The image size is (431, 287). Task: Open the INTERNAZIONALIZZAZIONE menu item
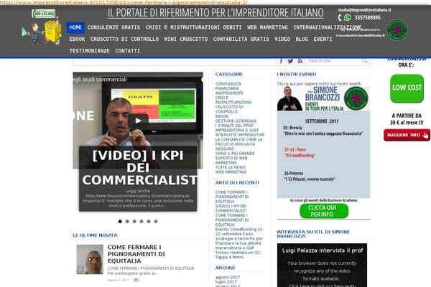pos(328,27)
